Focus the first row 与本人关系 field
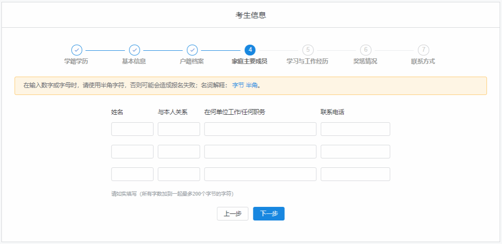The height and width of the screenshot is (244, 502). (x=179, y=129)
